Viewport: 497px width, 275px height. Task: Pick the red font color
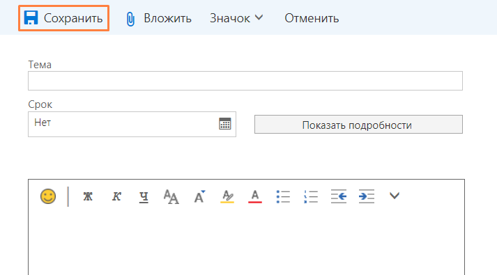(255, 196)
